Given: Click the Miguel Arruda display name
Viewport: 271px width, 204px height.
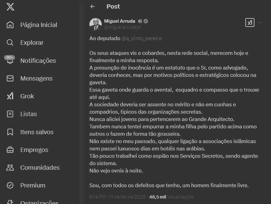Looking at the screenshot, I should (x=119, y=21).
